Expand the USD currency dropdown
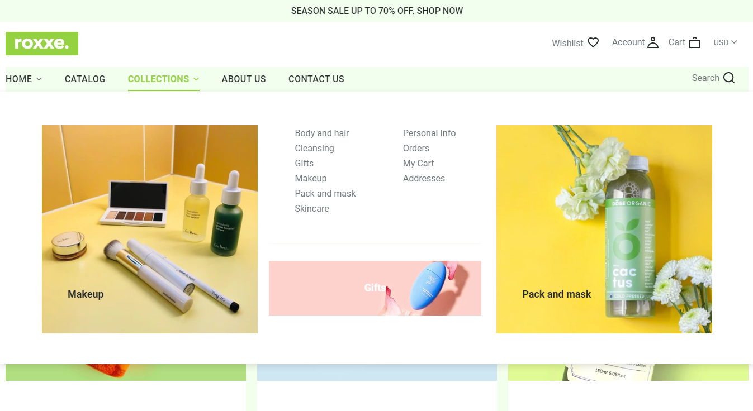This screenshot has height=411, width=753. (726, 42)
